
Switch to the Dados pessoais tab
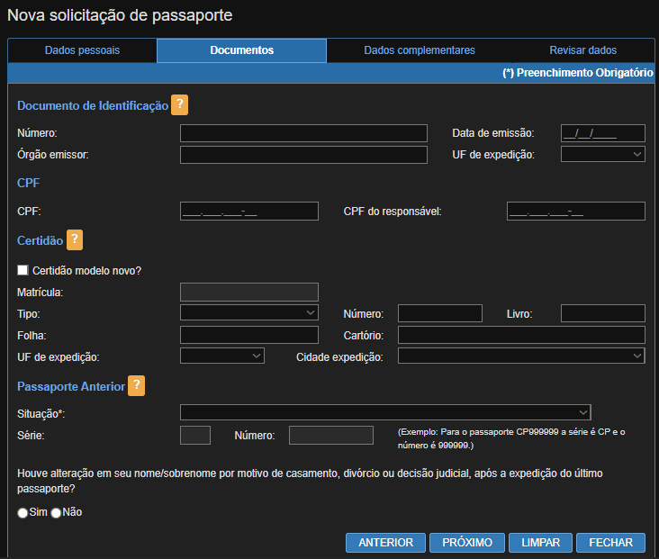[82, 50]
